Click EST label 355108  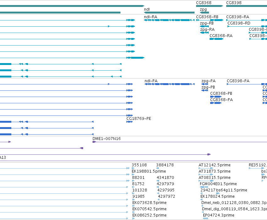pos(139,165)
